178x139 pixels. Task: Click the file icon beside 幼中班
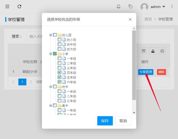(x=64, y=44)
